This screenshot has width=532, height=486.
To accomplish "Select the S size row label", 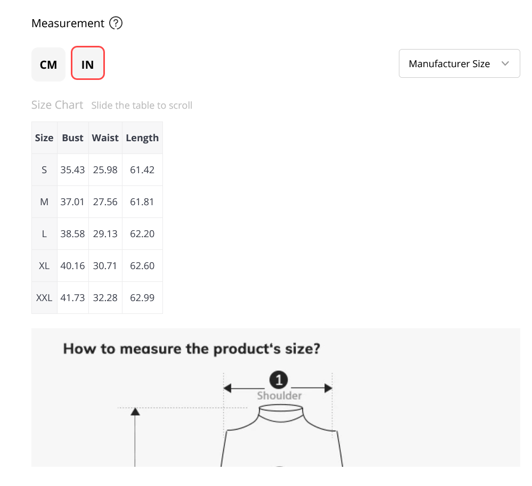I will (44, 170).
